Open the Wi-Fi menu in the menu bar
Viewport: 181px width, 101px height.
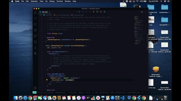coord(137,1)
